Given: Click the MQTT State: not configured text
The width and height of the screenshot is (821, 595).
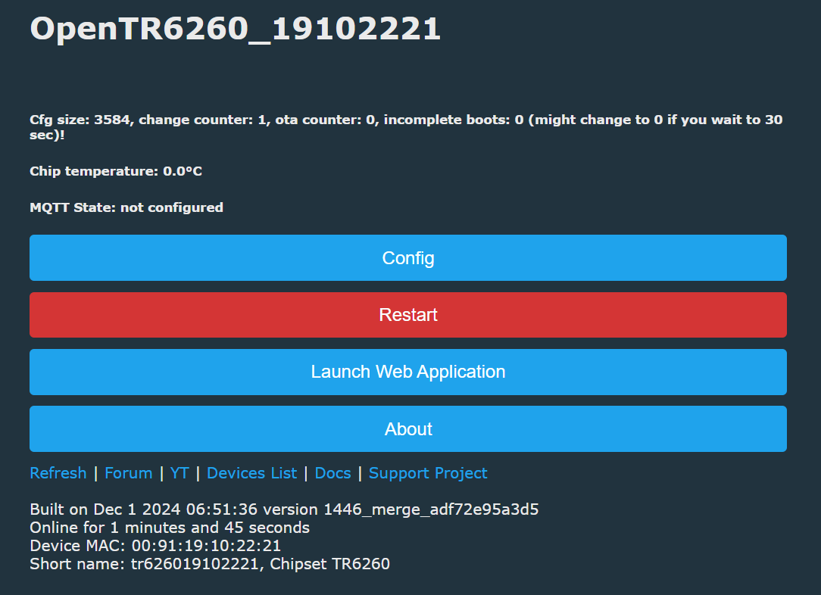Looking at the screenshot, I should [126, 207].
